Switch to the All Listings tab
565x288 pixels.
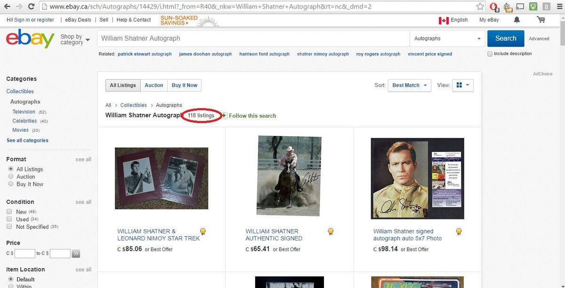tap(123, 85)
